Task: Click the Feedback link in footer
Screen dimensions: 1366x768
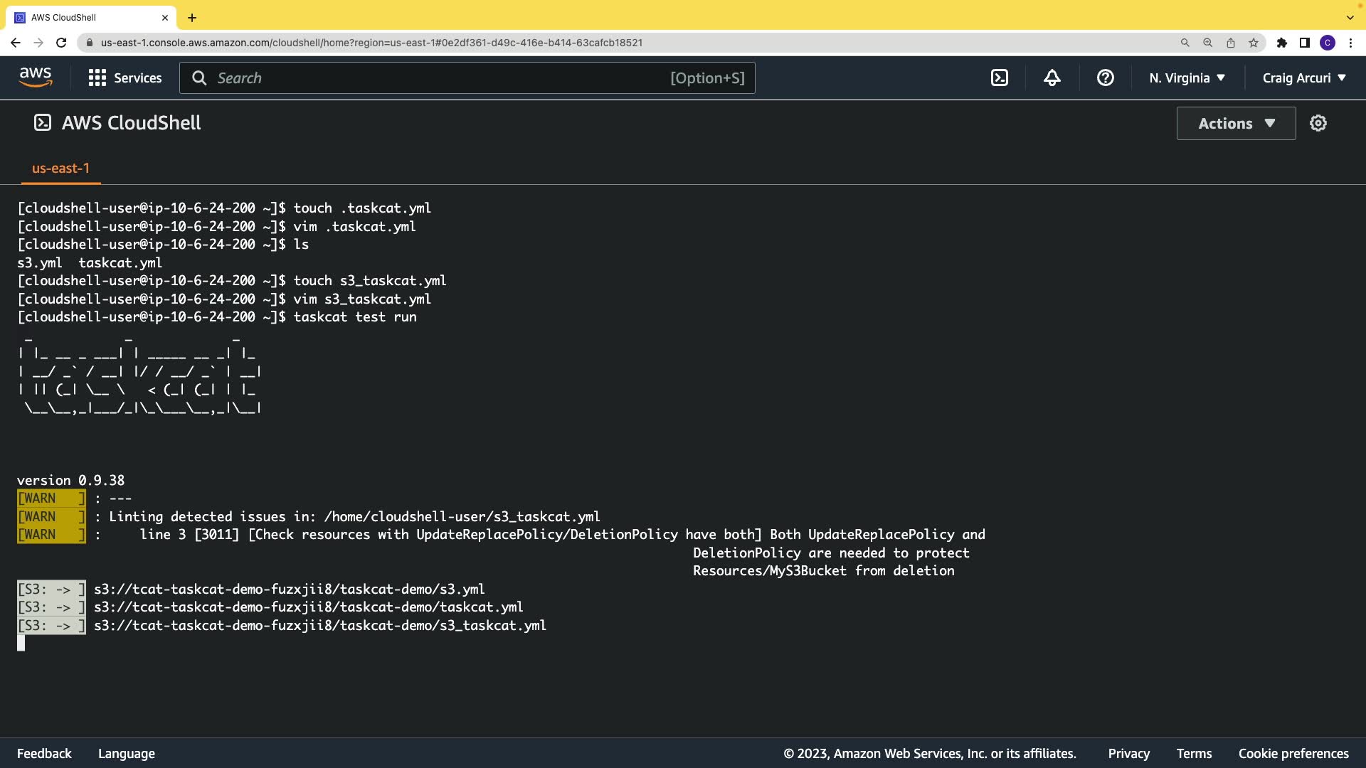Action: tap(44, 754)
